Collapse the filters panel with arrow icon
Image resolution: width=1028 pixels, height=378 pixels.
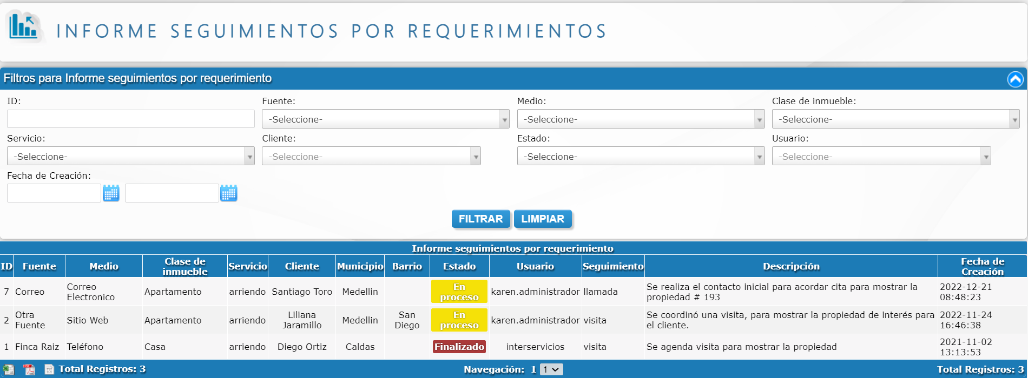click(x=1015, y=79)
